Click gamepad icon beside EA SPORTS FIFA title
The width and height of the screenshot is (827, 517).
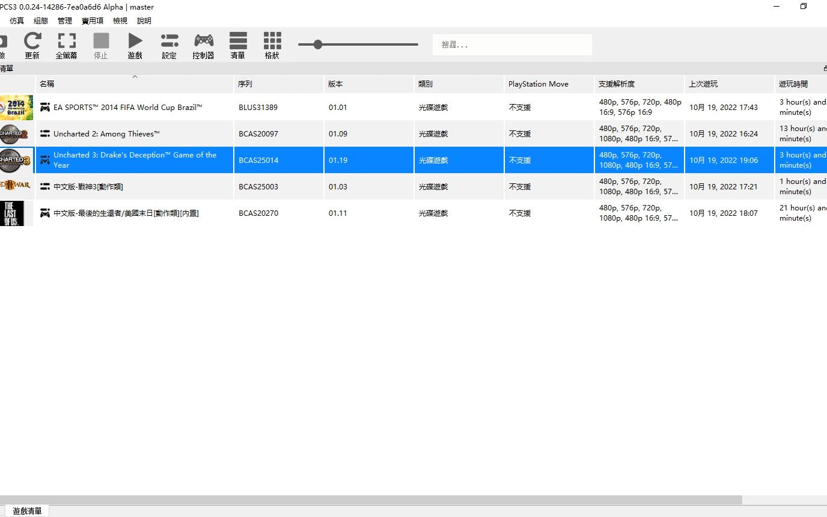[45, 108]
